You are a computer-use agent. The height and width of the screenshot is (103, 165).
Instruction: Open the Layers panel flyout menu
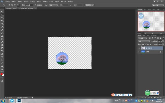pos(164,36)
